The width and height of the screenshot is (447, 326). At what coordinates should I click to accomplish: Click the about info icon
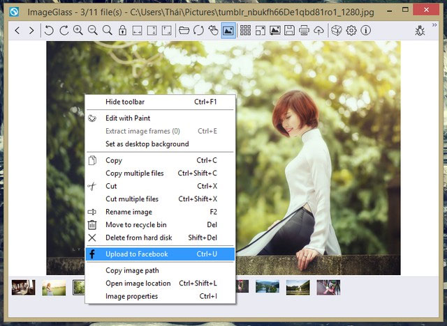[x=365, y=30]
